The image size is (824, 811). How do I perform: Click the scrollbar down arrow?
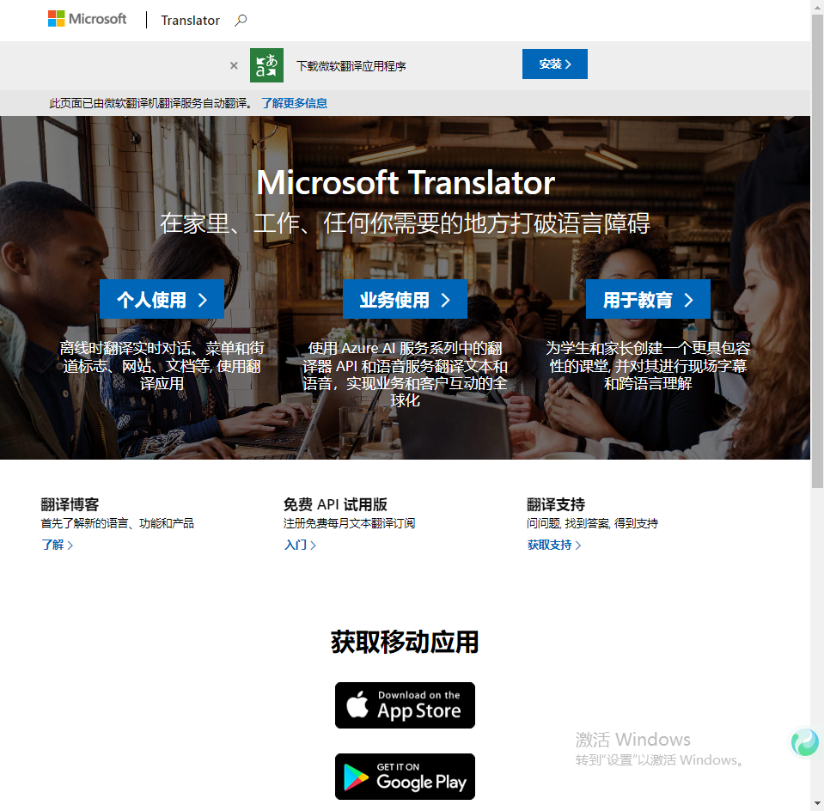tap(817, 803)
